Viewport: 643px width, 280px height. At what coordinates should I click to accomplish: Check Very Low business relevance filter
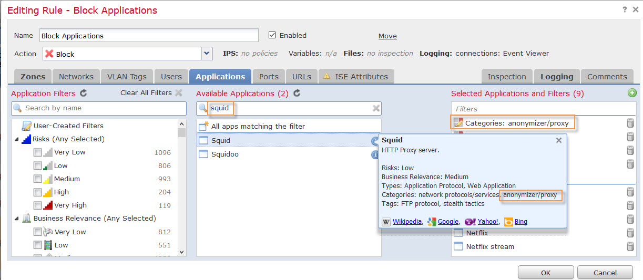coord(37,232)
